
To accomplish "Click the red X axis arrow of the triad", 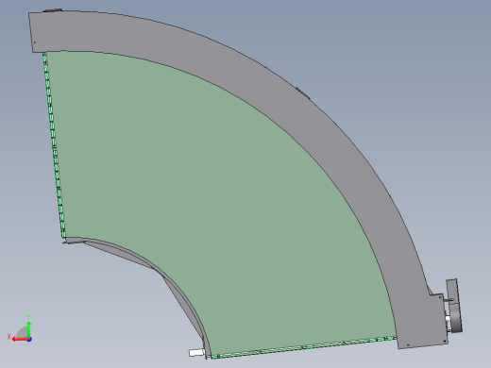I will [x=20, y=339].
